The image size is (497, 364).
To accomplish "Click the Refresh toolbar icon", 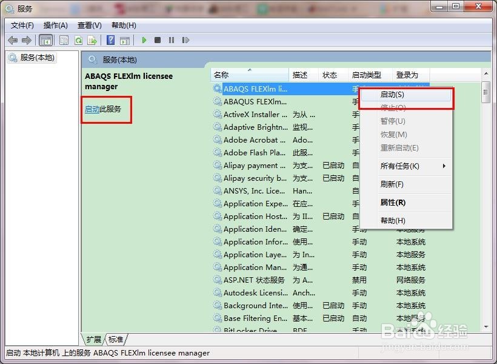I will [x=78, y=40].
